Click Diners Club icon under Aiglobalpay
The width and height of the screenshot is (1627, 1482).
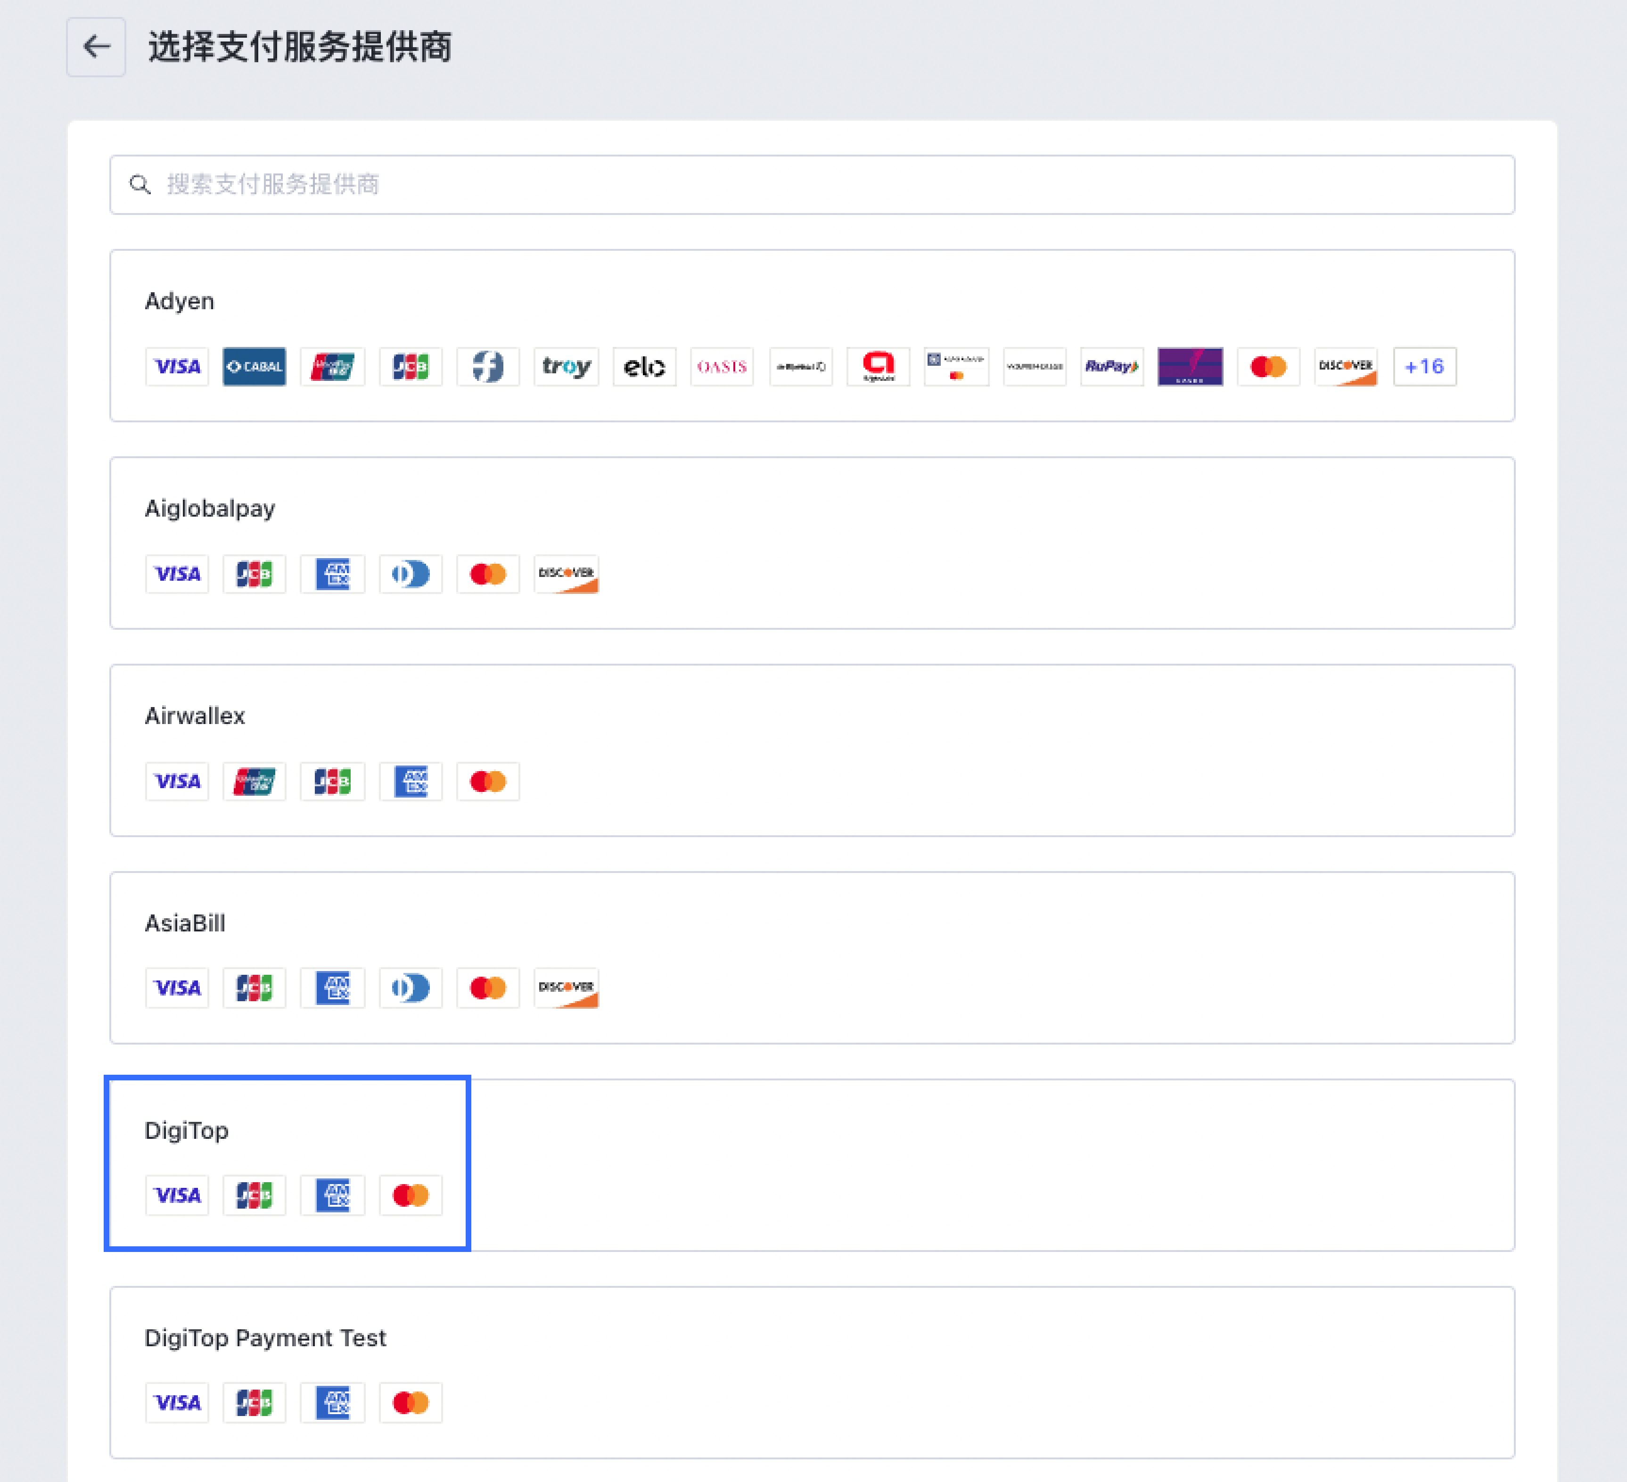[x=410, y=574]
